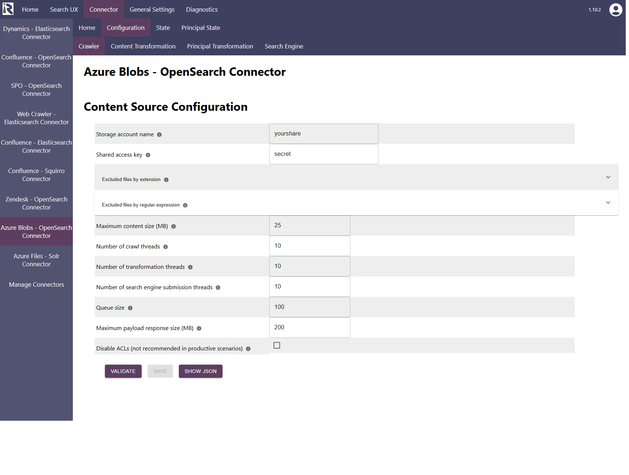Select Manage Connectors in sidebar
Viewport: 629px width, 475px height.
tap(36, 284)
